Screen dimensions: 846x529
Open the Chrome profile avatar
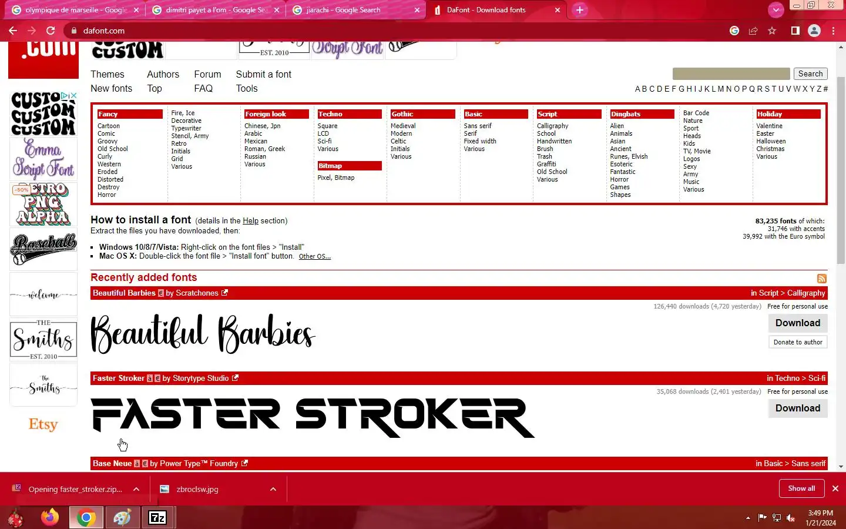tap(814, 31)
